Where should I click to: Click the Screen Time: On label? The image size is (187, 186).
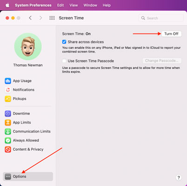click(x=76, y=34)
